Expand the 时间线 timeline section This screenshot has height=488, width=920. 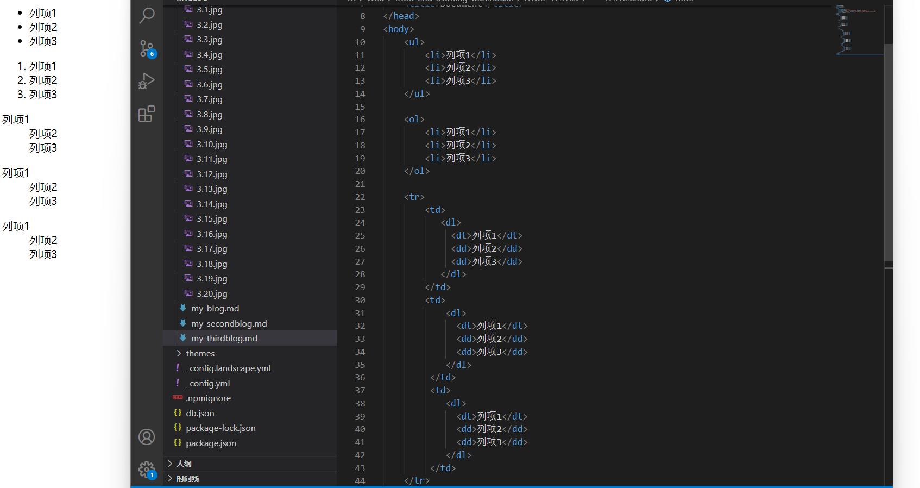click(x=187, y=479)
